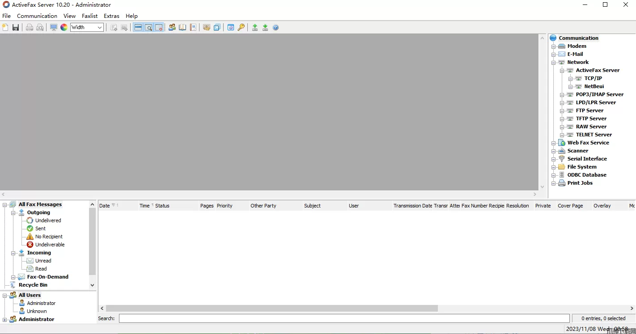Click the fax list horizontal scrollbar
The width and height of the screenshot is (636, 334).
(271, 309)
